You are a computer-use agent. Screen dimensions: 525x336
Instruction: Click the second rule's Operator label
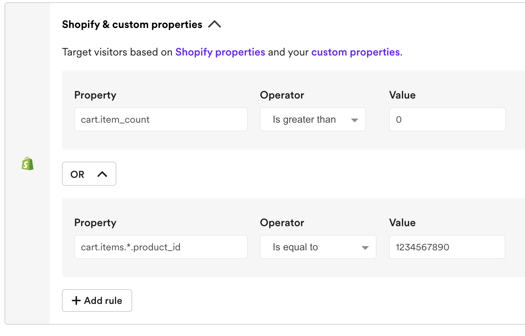point(282,223)
